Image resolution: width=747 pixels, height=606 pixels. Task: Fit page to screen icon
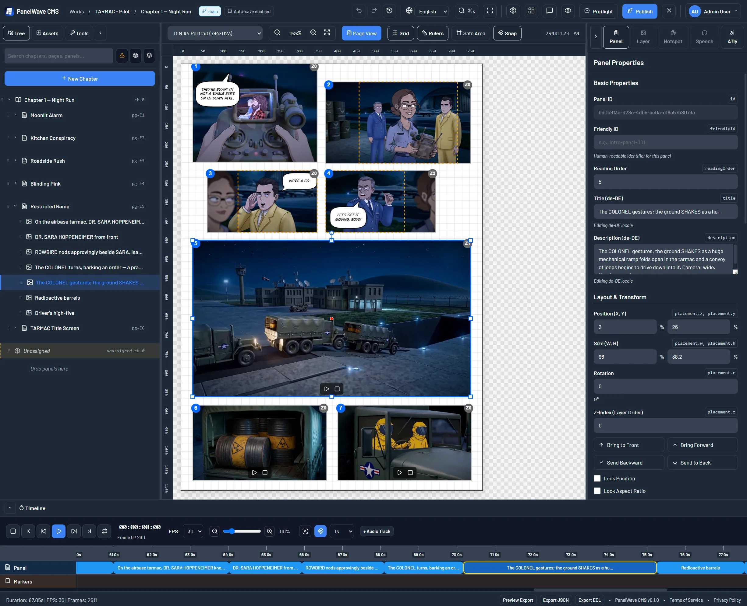tap(327, 33)
